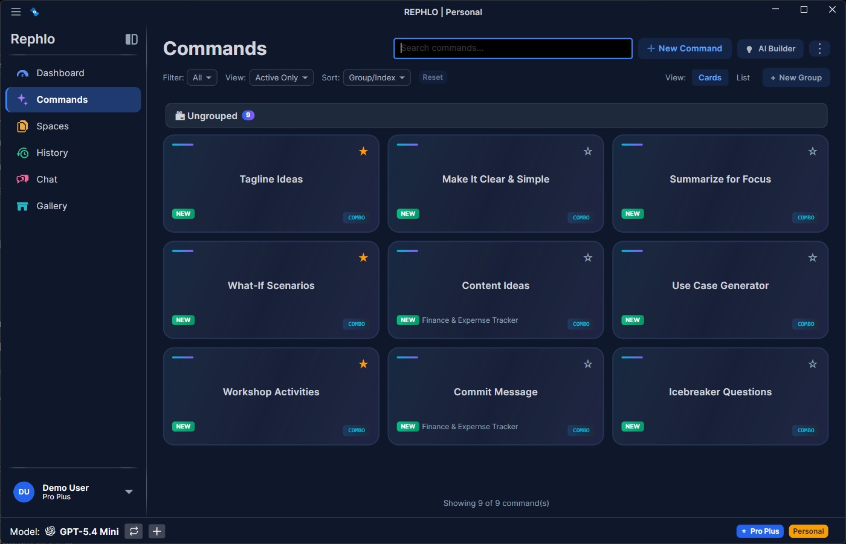Open the Use Case Generator card

click(x=720, y=290)
